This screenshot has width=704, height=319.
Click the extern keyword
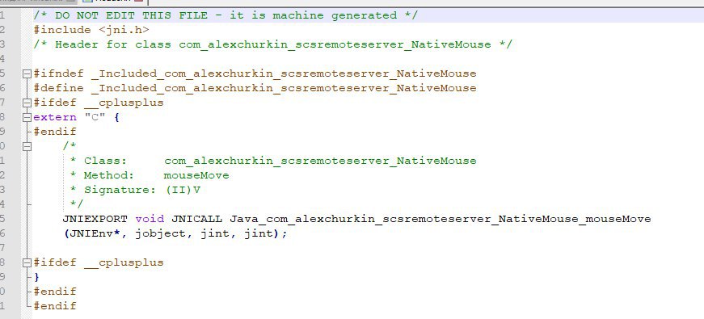55,118
